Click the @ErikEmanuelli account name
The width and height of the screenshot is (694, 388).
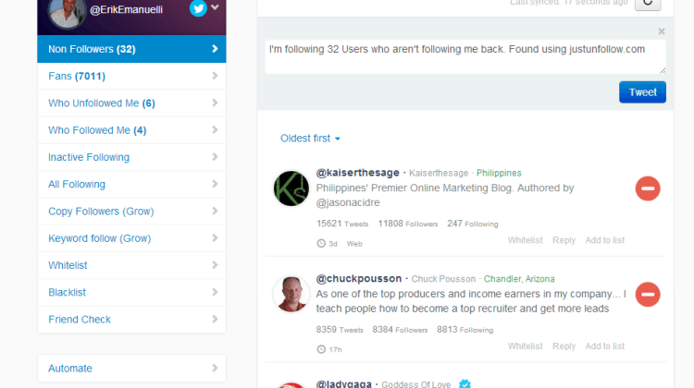click(x=126, y=10)
